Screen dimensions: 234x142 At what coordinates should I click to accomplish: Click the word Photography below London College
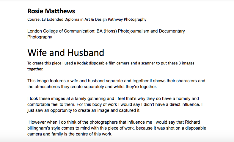point(40,37)
